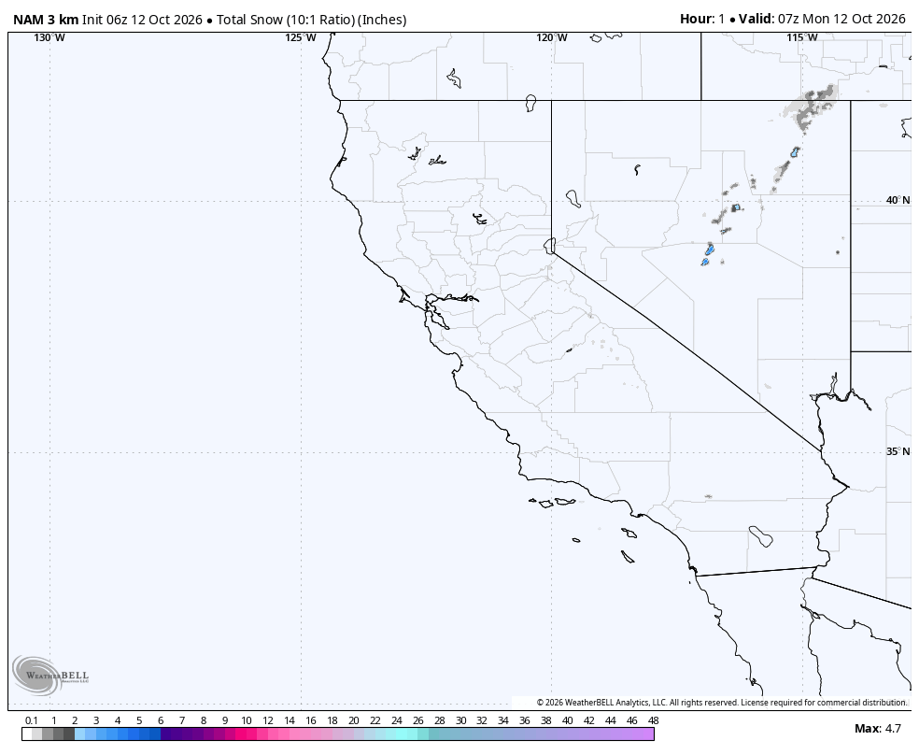Select the gray swatch below 1 inch
Screen dimensions: 919x755
click(x=48, y=734)
